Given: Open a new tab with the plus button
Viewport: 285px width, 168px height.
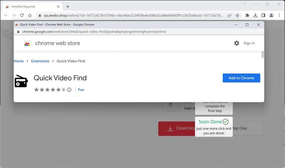Looking at the screenshot, I should coord(68,6).
